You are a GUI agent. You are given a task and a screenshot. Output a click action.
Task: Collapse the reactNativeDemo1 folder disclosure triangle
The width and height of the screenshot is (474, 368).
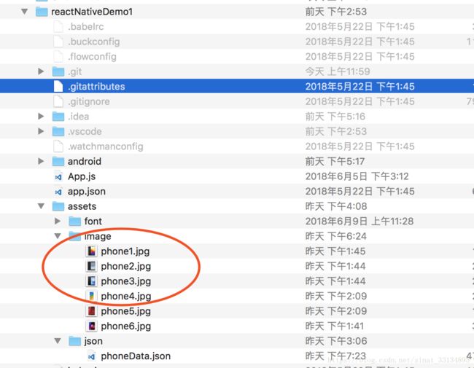[25, 12]
